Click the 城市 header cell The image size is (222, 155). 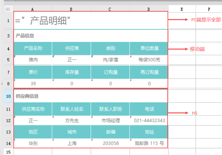71,132
